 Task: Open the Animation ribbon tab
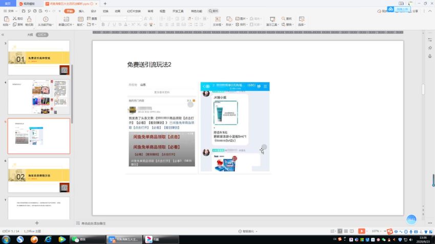pyautogui.click(x=118, y=11)
